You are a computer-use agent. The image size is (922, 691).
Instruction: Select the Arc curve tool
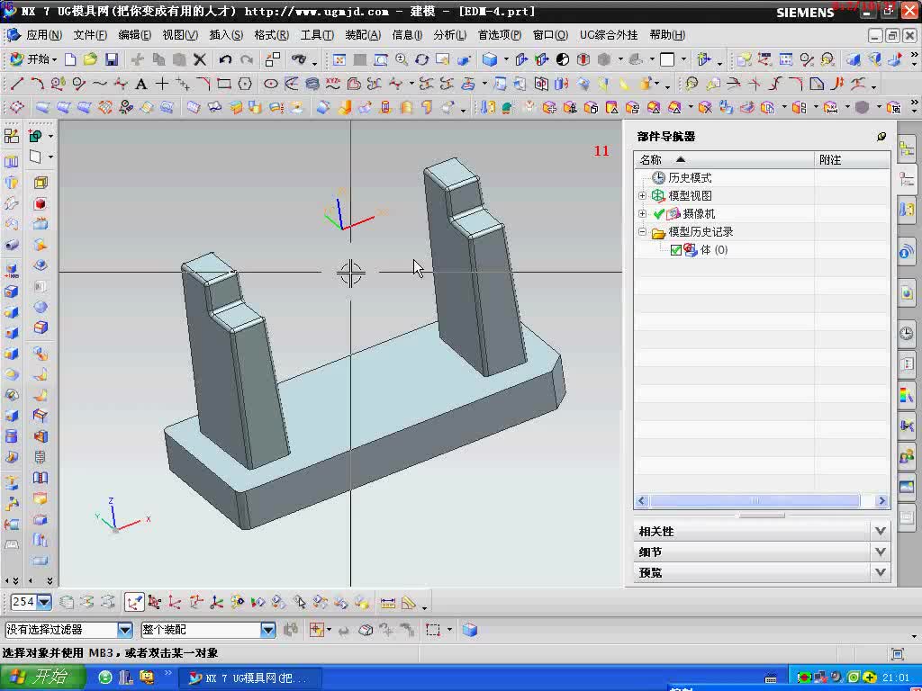pyautogui.click(x=37, y=84)
